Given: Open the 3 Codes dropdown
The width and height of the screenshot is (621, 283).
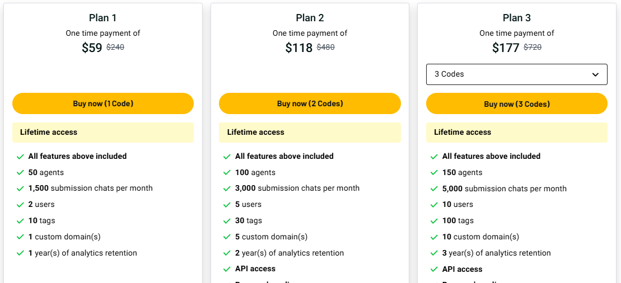Looking at the screenshot, I should 516,74.
